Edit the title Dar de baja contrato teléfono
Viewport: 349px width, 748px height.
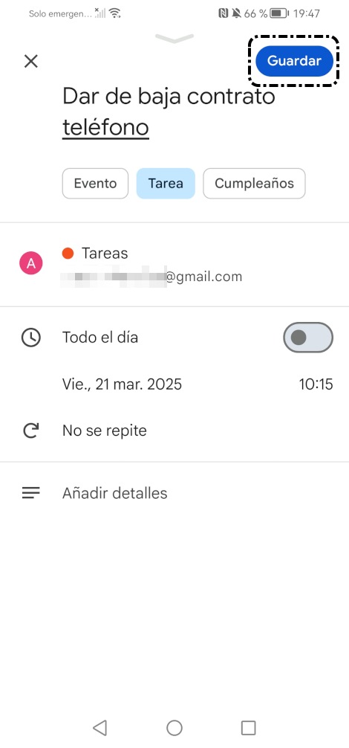[169, 112]
